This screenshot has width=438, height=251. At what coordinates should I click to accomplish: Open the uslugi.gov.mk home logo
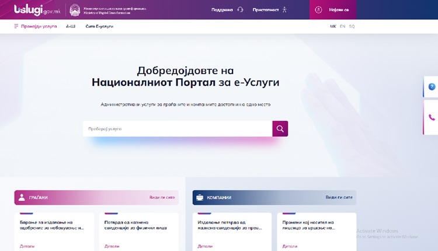click(x=37, y=10)
